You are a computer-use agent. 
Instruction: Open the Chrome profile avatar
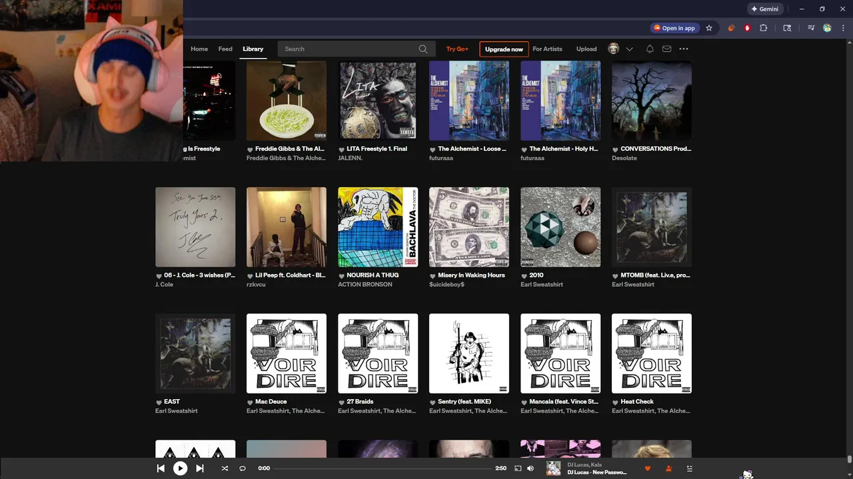click(x=827, y=28)
